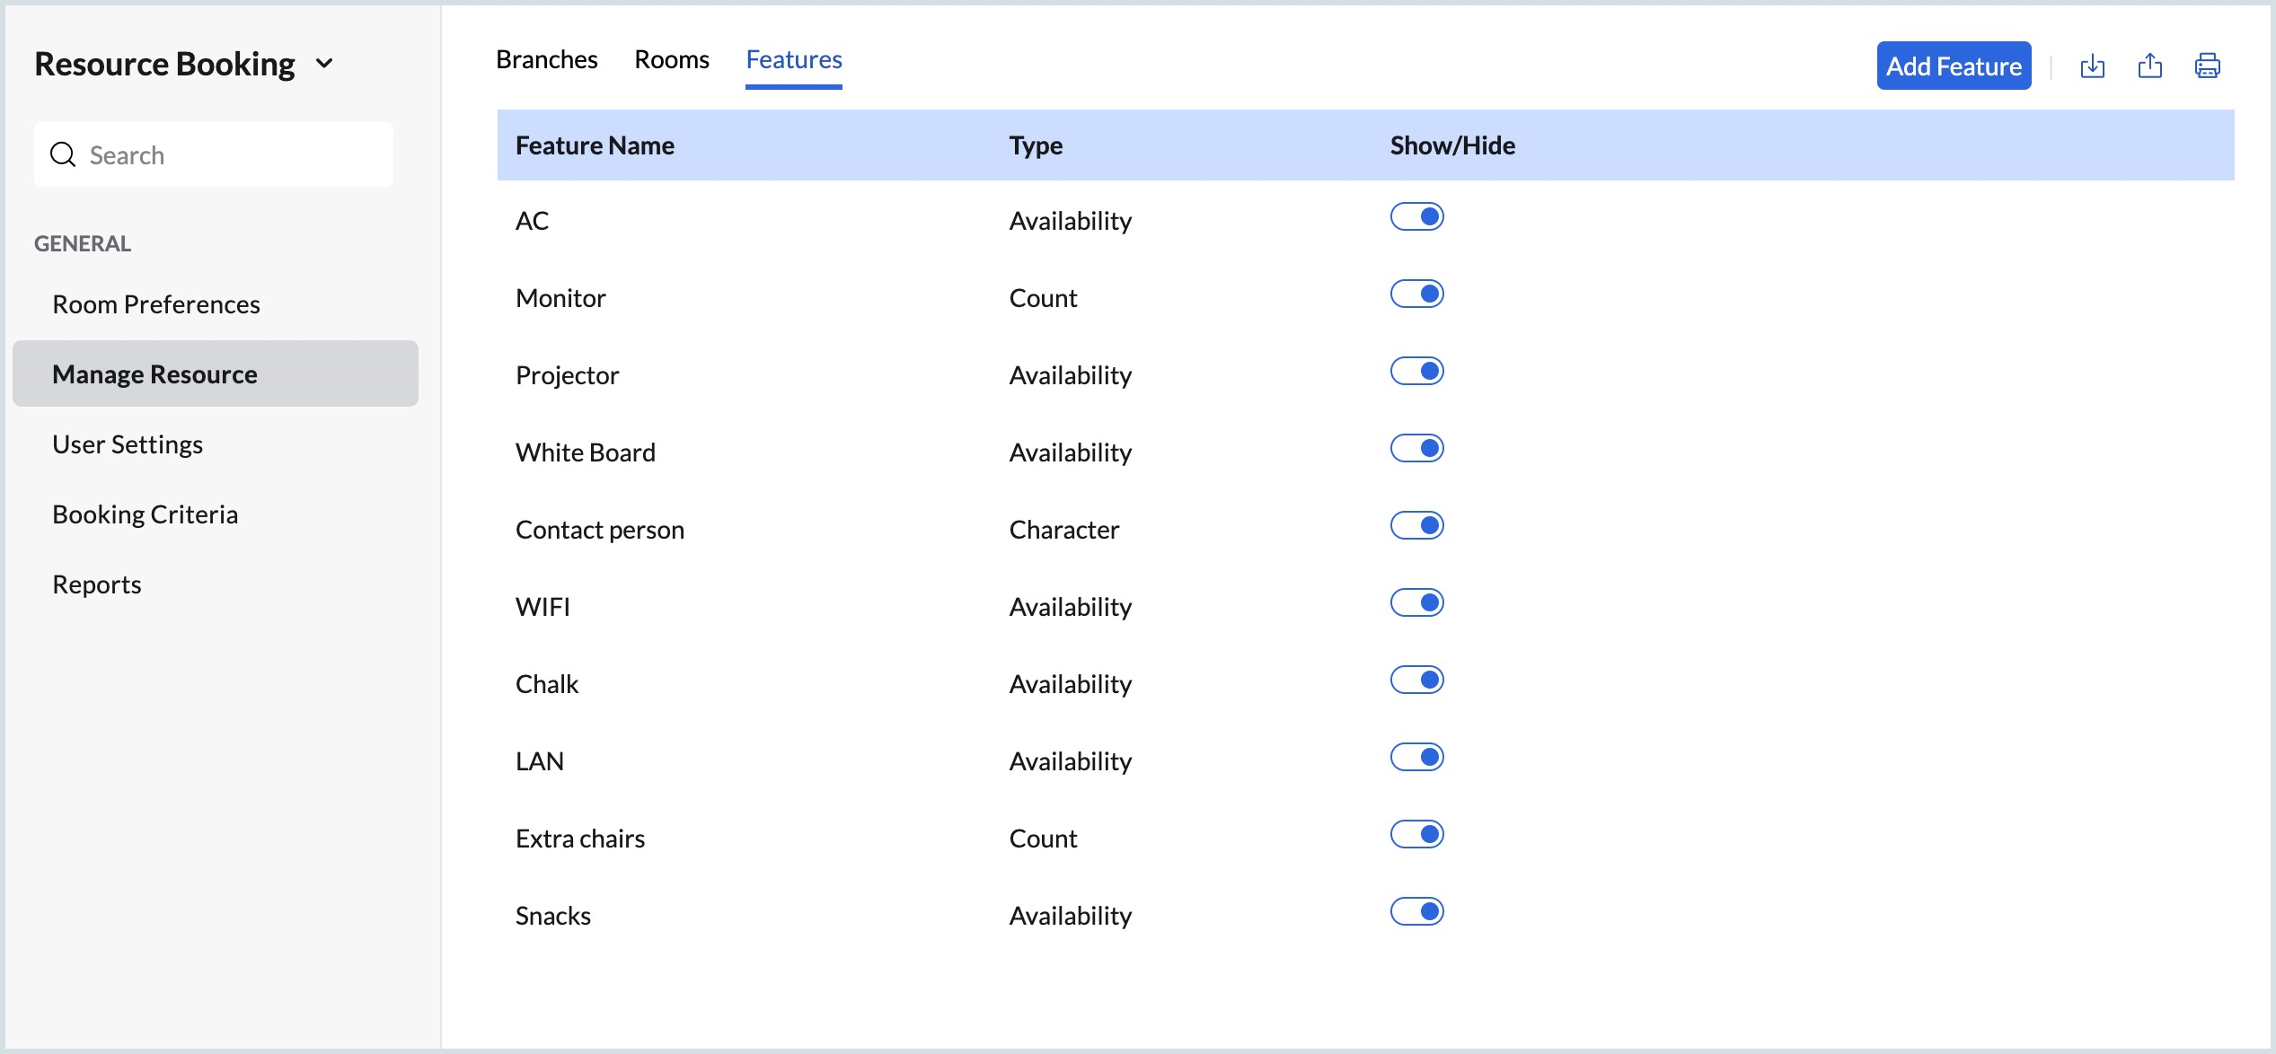Screen dimensions: 2276x1054
Task: Turn off the Projector toggle
Action: click(x=1416, y=371)
